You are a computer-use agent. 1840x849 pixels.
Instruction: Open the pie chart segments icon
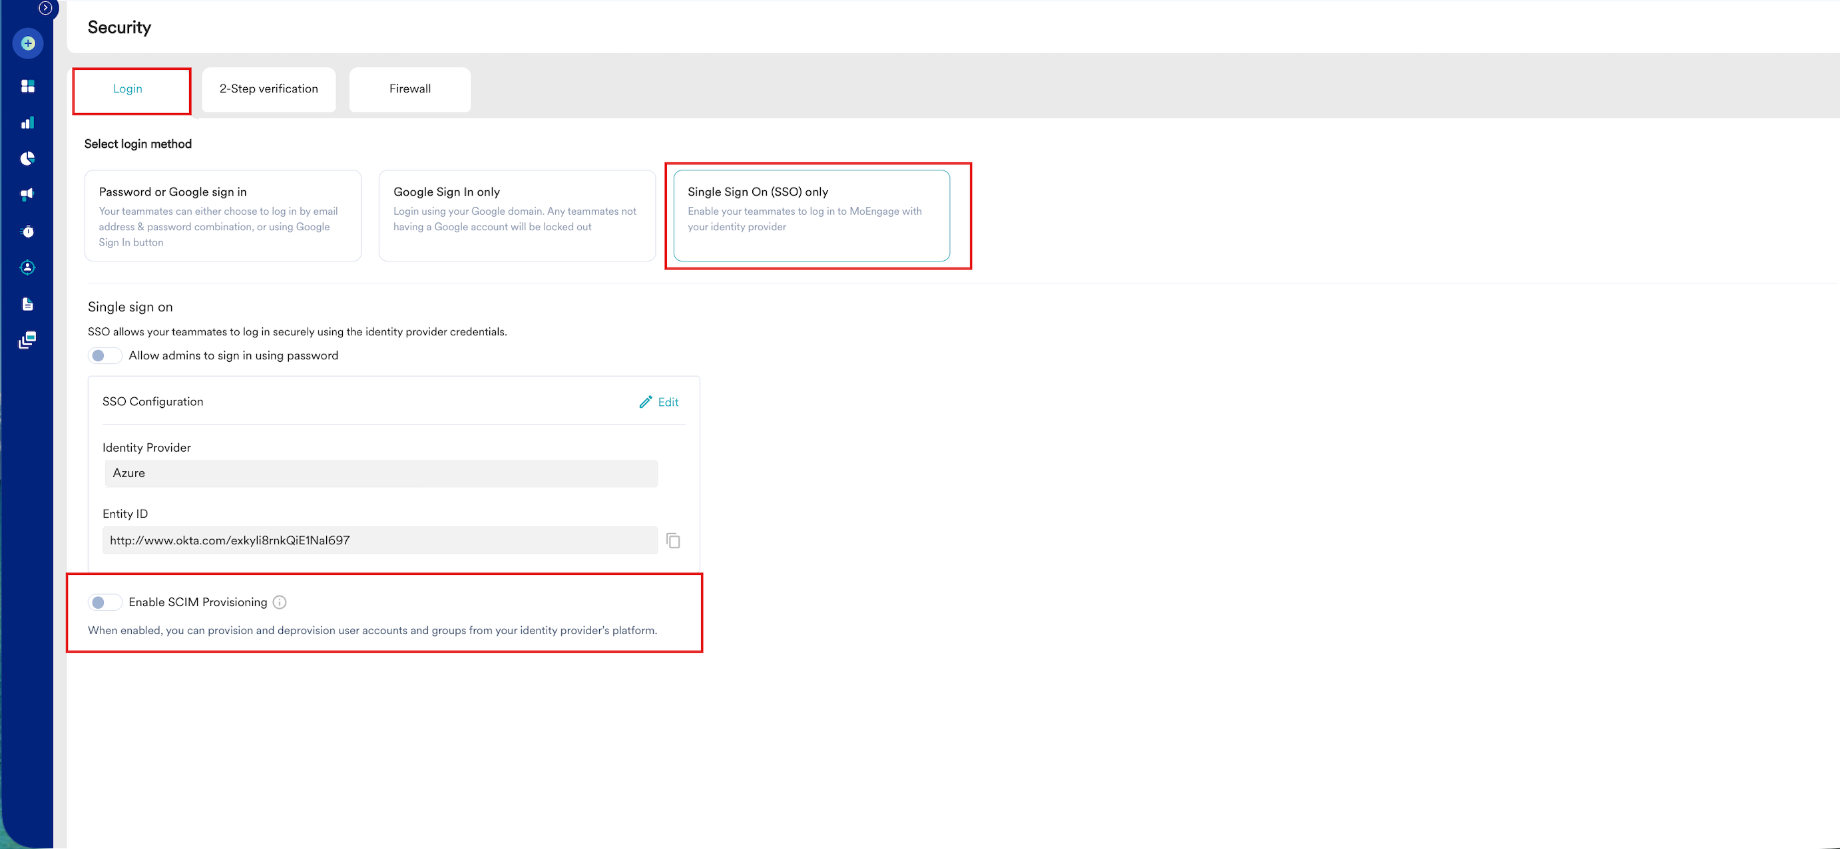28,158
